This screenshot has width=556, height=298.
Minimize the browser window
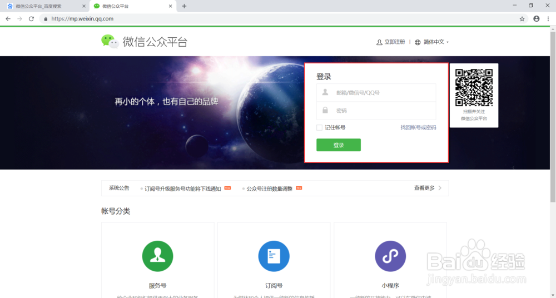(515, 6)
